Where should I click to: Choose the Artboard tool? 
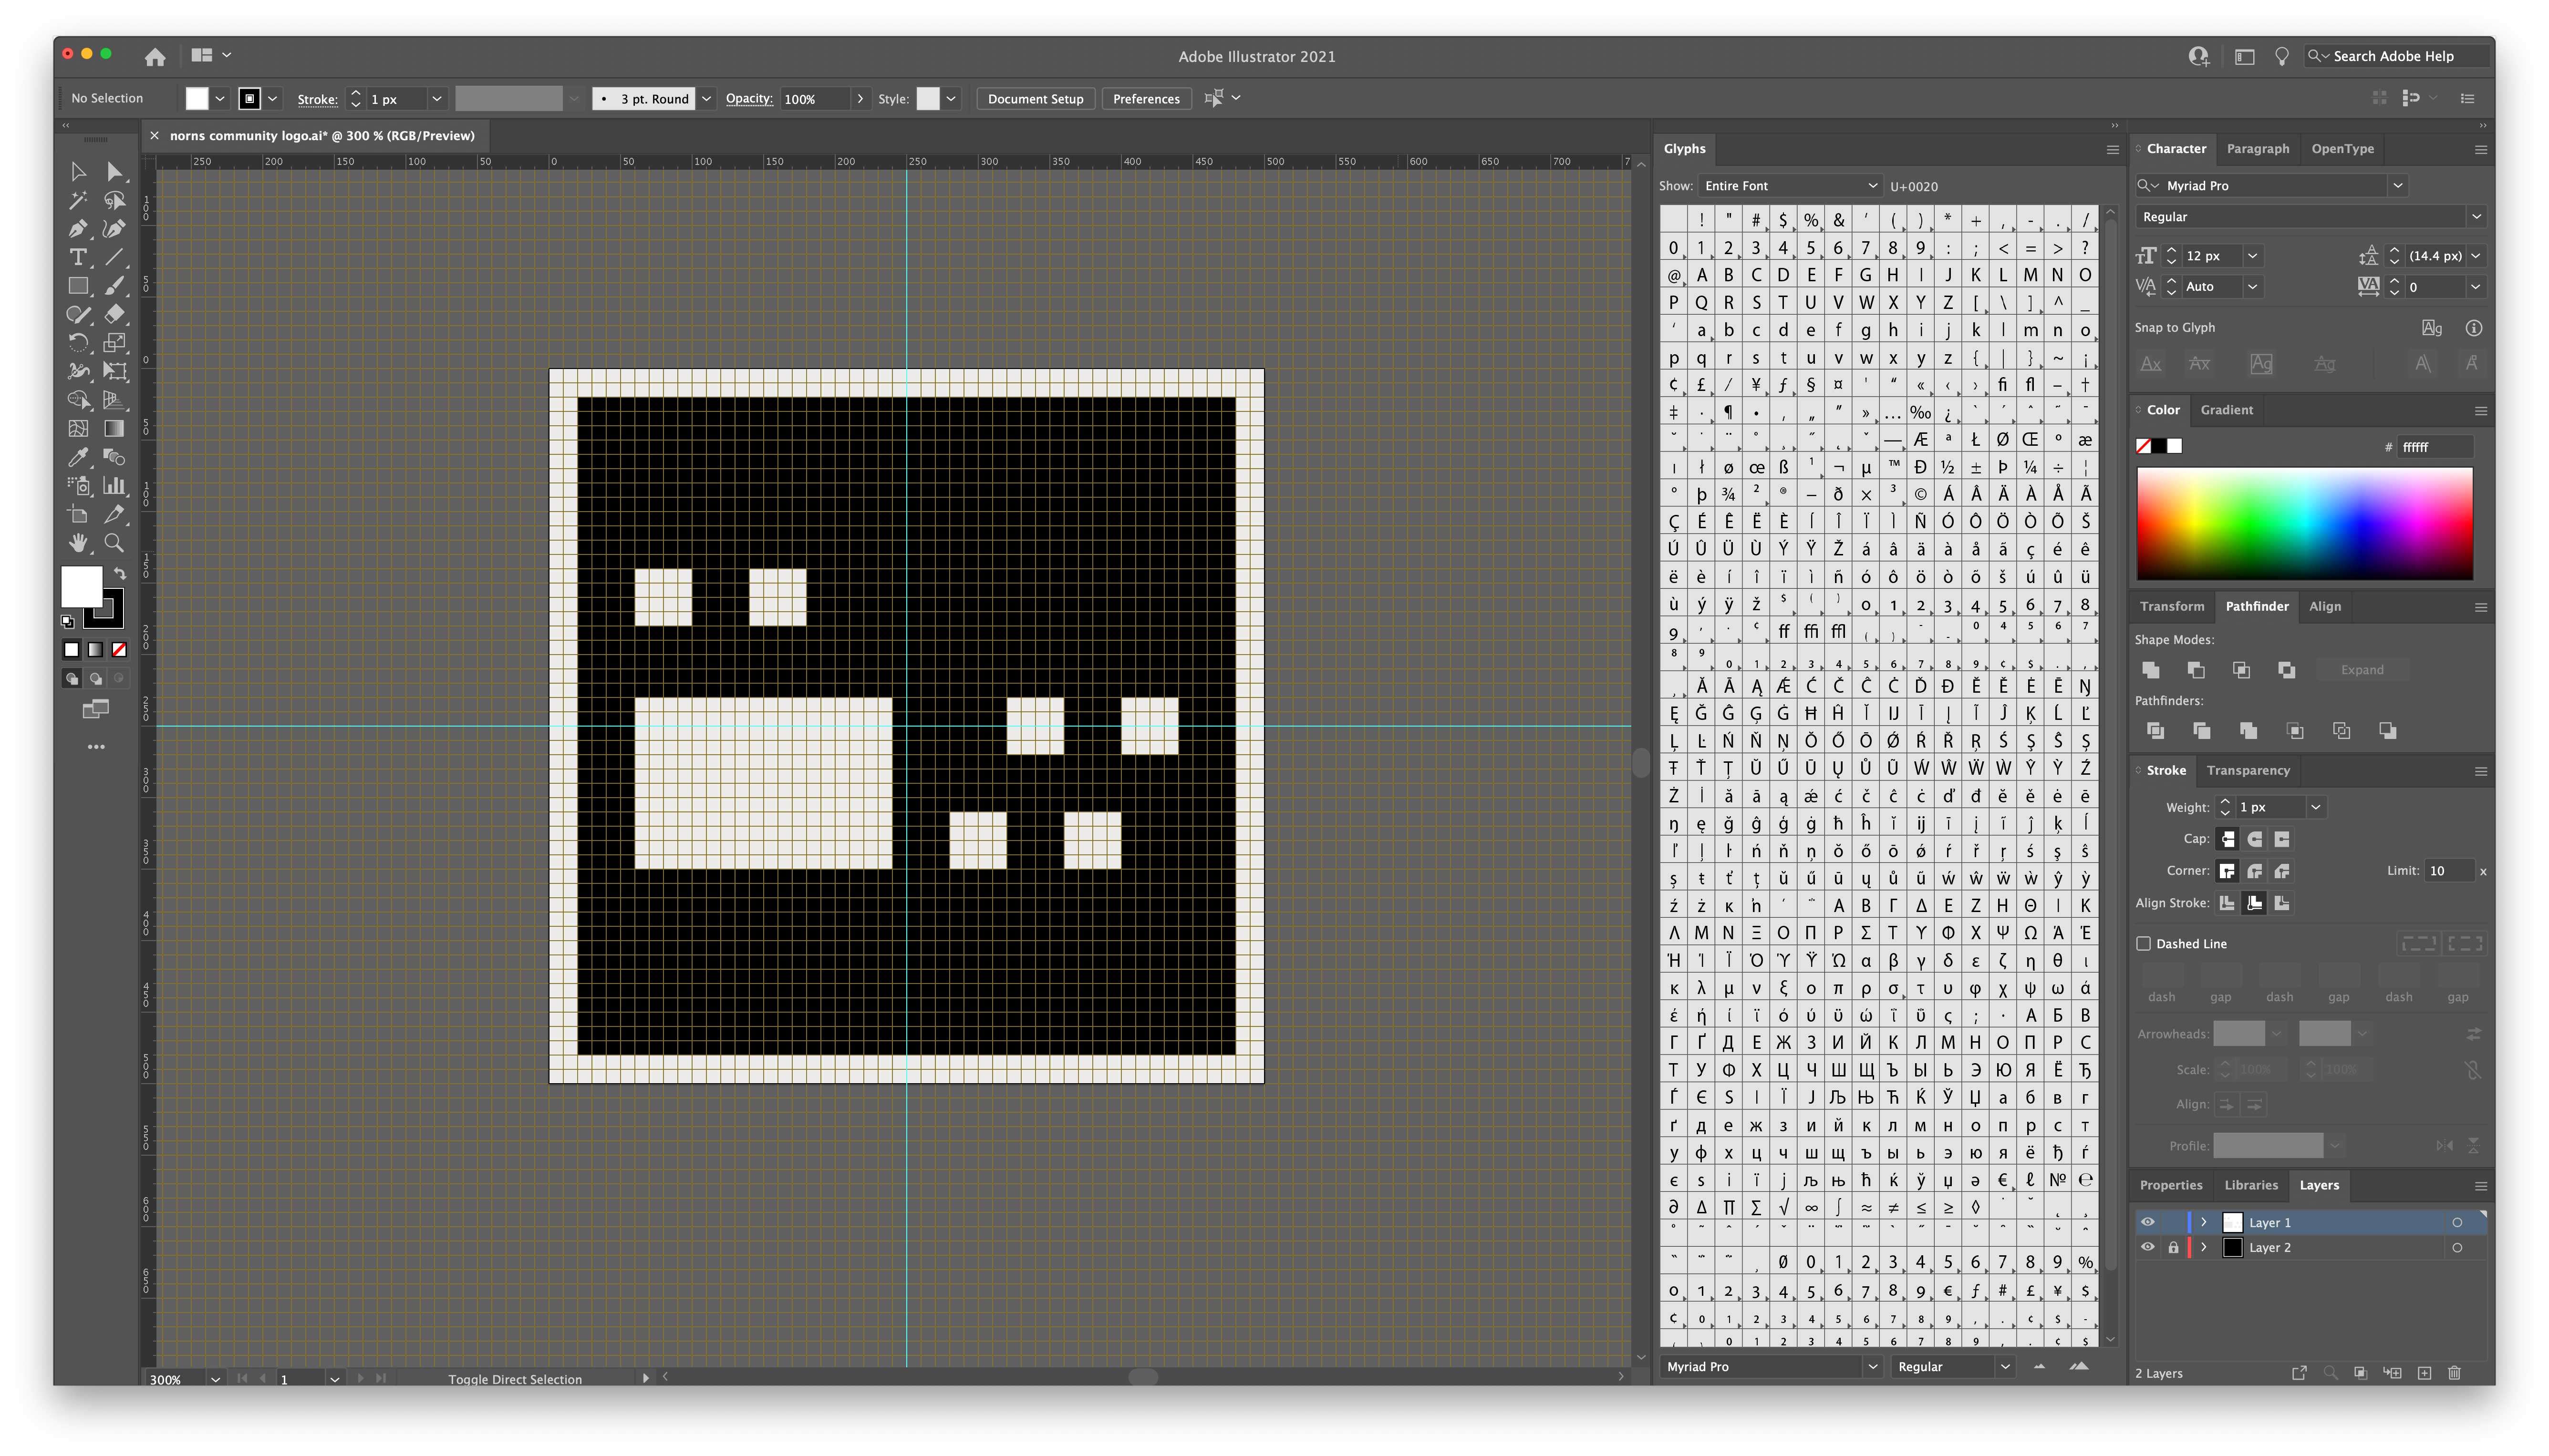[x=78, y=514]
